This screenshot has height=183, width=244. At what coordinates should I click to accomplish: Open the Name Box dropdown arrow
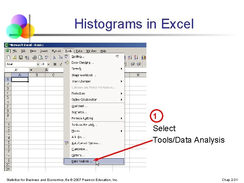pos(31,70)
